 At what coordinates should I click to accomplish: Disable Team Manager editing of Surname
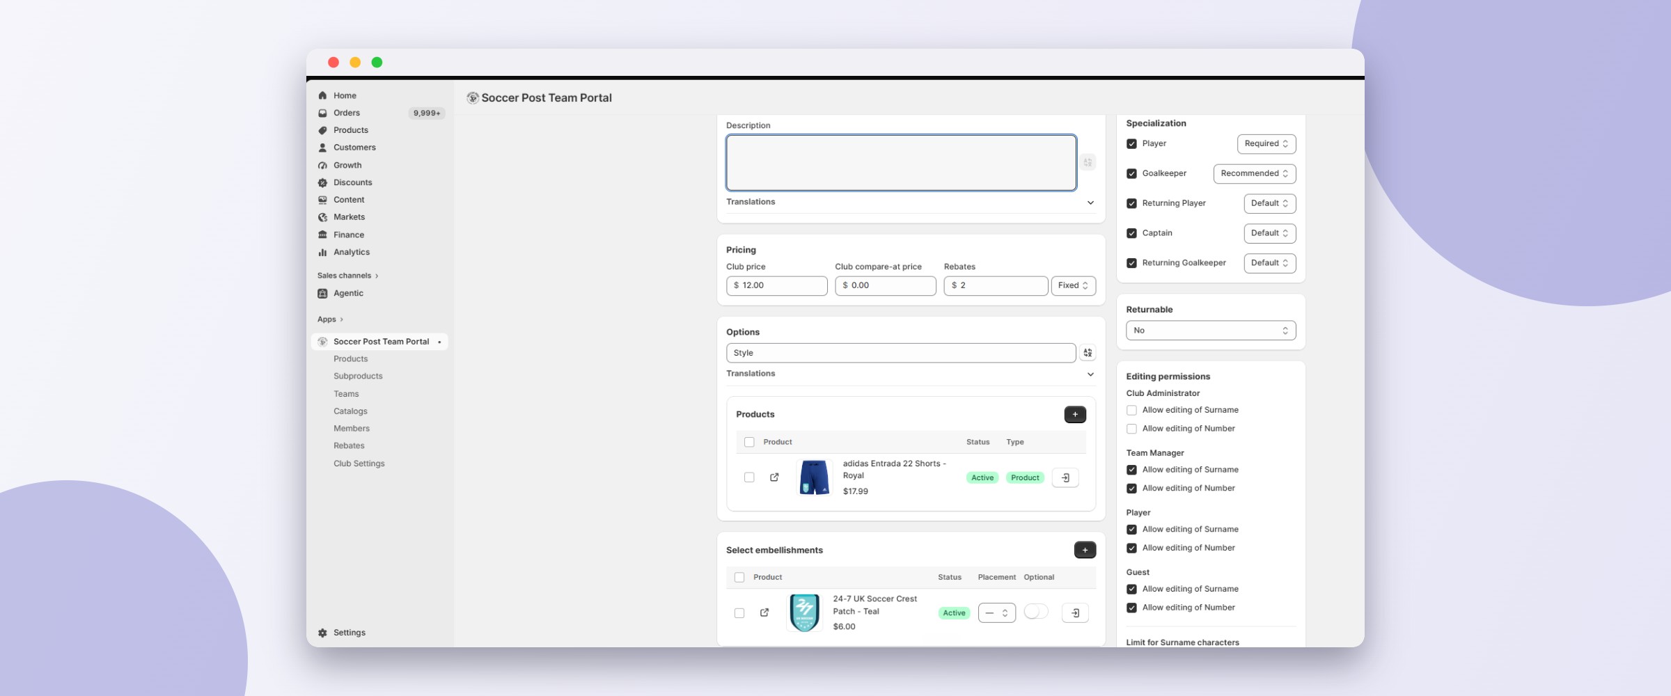tap(1131, 470)
